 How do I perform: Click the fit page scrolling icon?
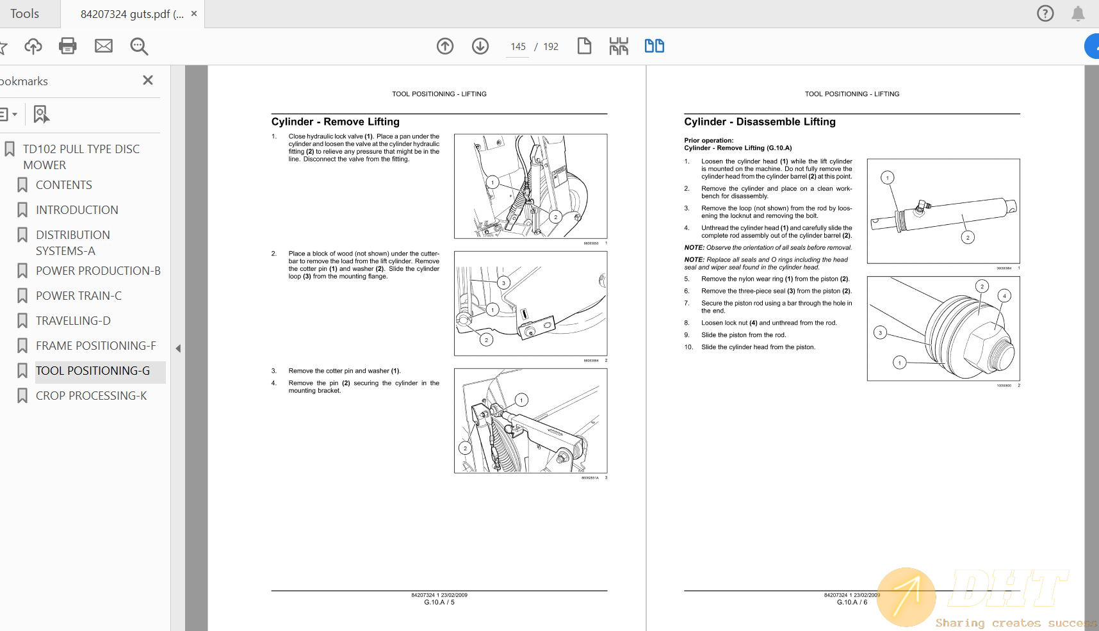pyautogui.click(x=619, y=46)
